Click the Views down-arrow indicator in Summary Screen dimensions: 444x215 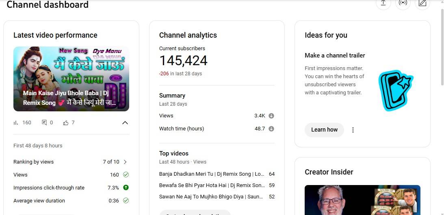271,116
